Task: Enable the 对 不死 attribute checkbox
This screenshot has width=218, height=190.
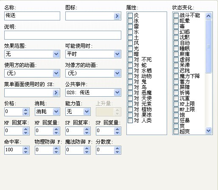Action: tap(130, 60)
